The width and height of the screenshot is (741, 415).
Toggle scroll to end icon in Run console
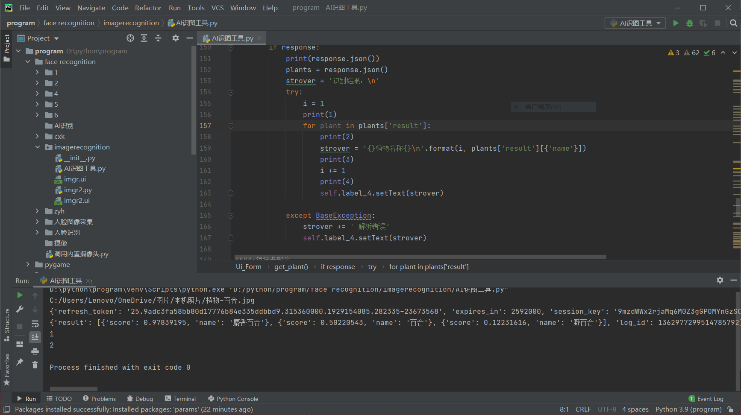click(x=35, y=337)
